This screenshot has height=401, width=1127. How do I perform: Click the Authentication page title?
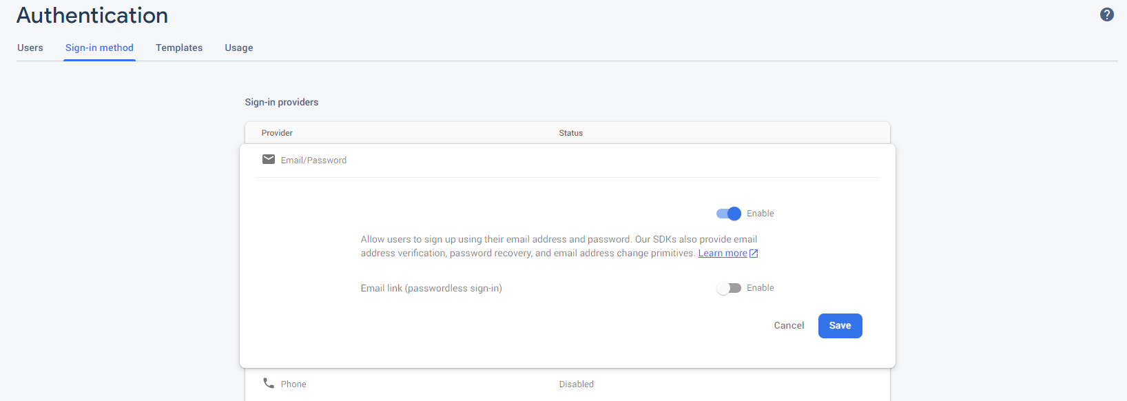(92, 15)
